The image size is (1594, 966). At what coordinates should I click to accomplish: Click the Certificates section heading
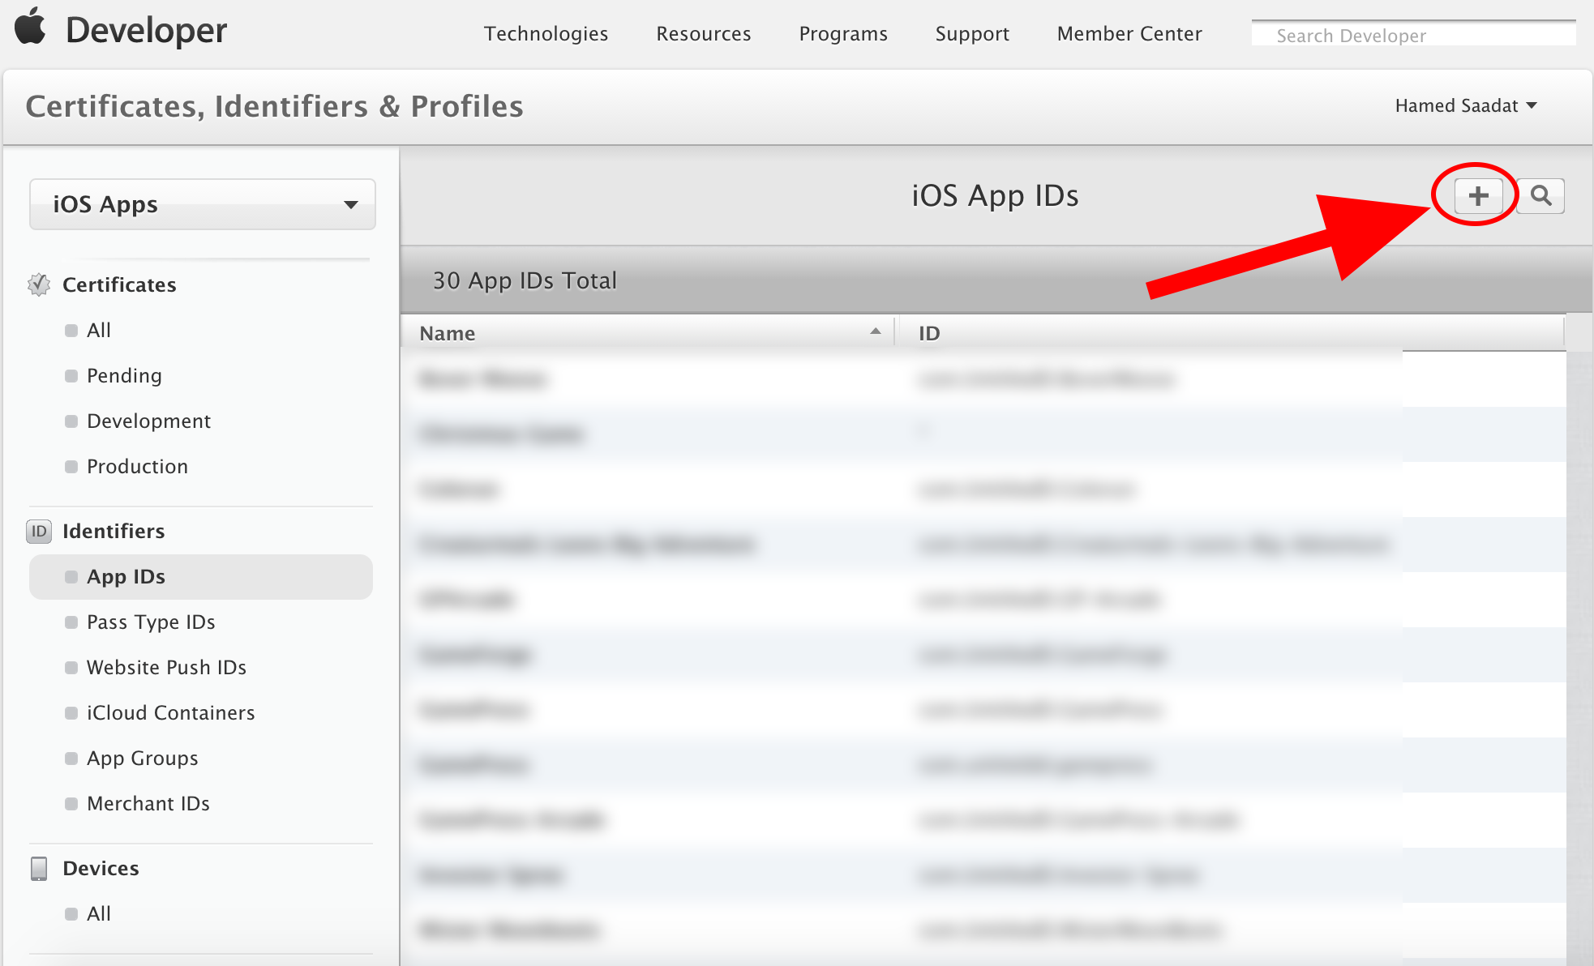(x=119, y=285)
